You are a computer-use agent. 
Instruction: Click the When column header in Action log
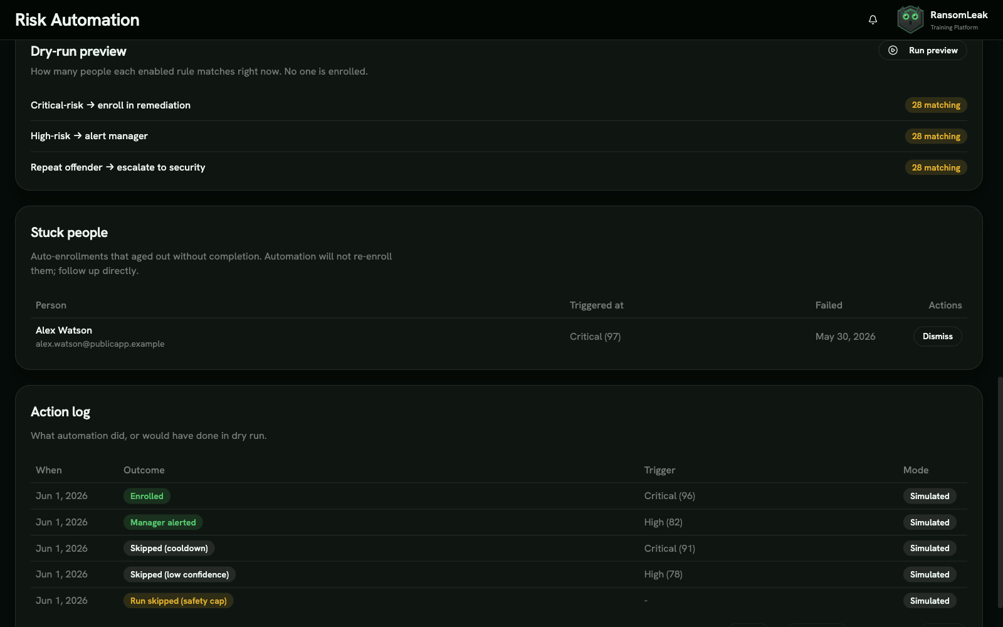[x=49, y=470]
